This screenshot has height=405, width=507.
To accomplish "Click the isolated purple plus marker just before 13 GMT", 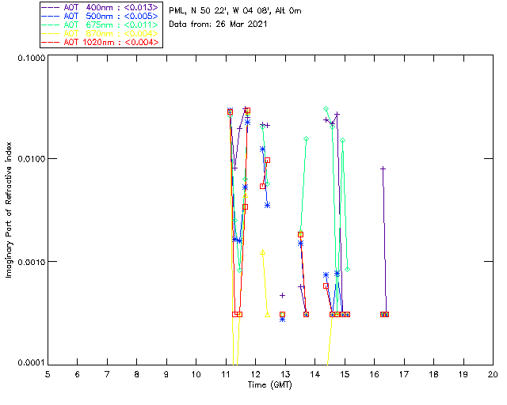I will tap(282, 295).
